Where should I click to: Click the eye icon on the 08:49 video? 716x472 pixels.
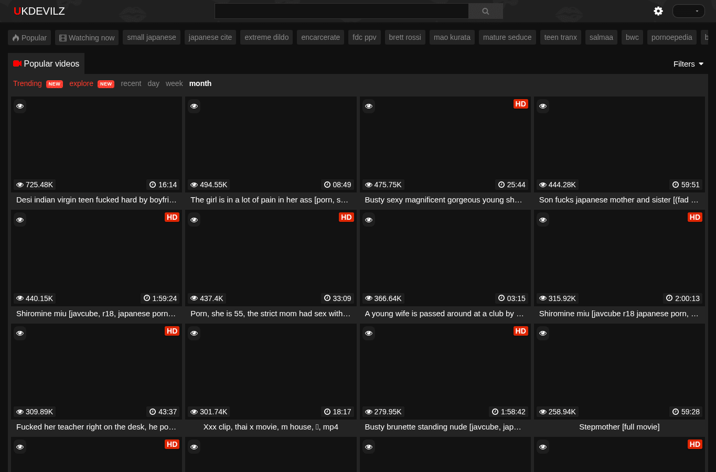point(194,106)
